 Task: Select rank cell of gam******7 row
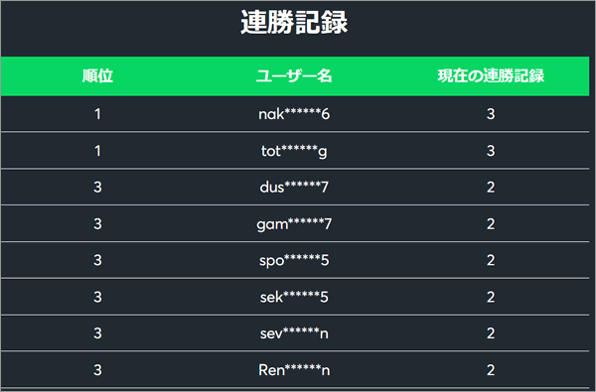pos(97,223)
